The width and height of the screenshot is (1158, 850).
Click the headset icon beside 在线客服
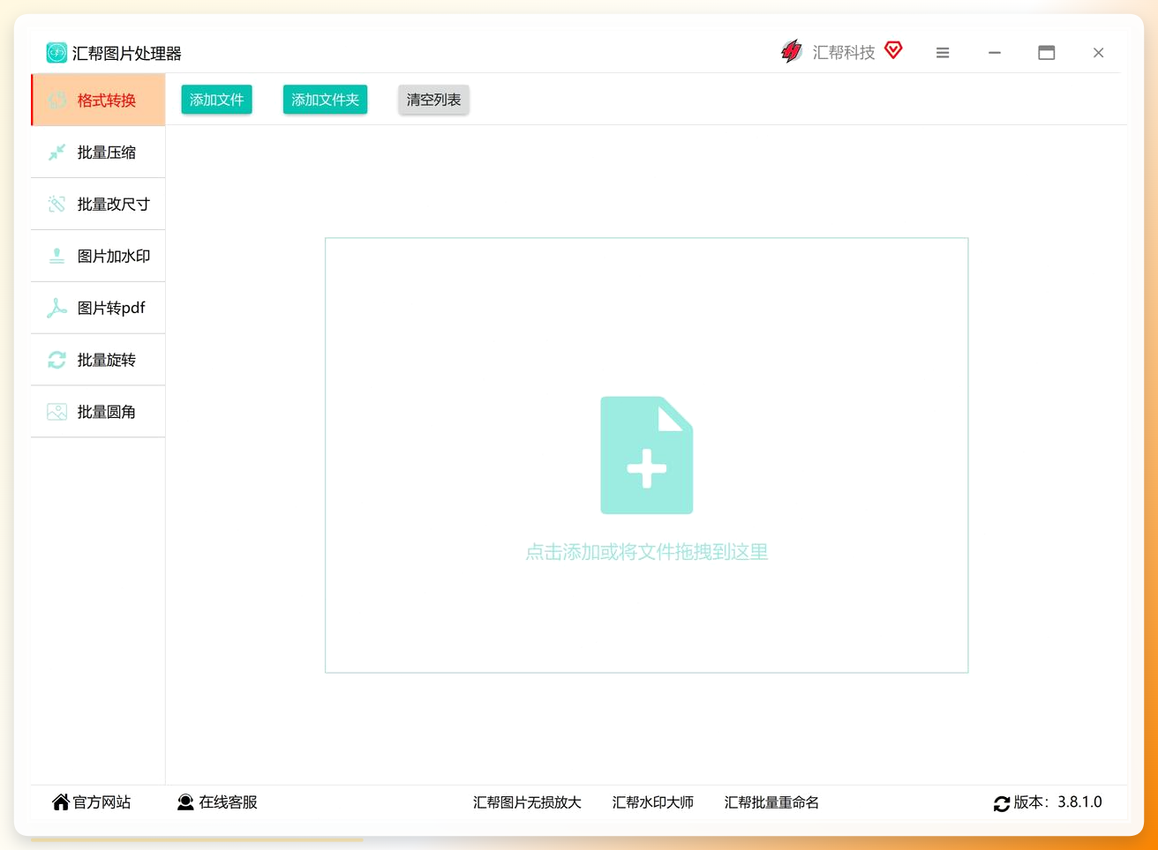coord(185,802)
